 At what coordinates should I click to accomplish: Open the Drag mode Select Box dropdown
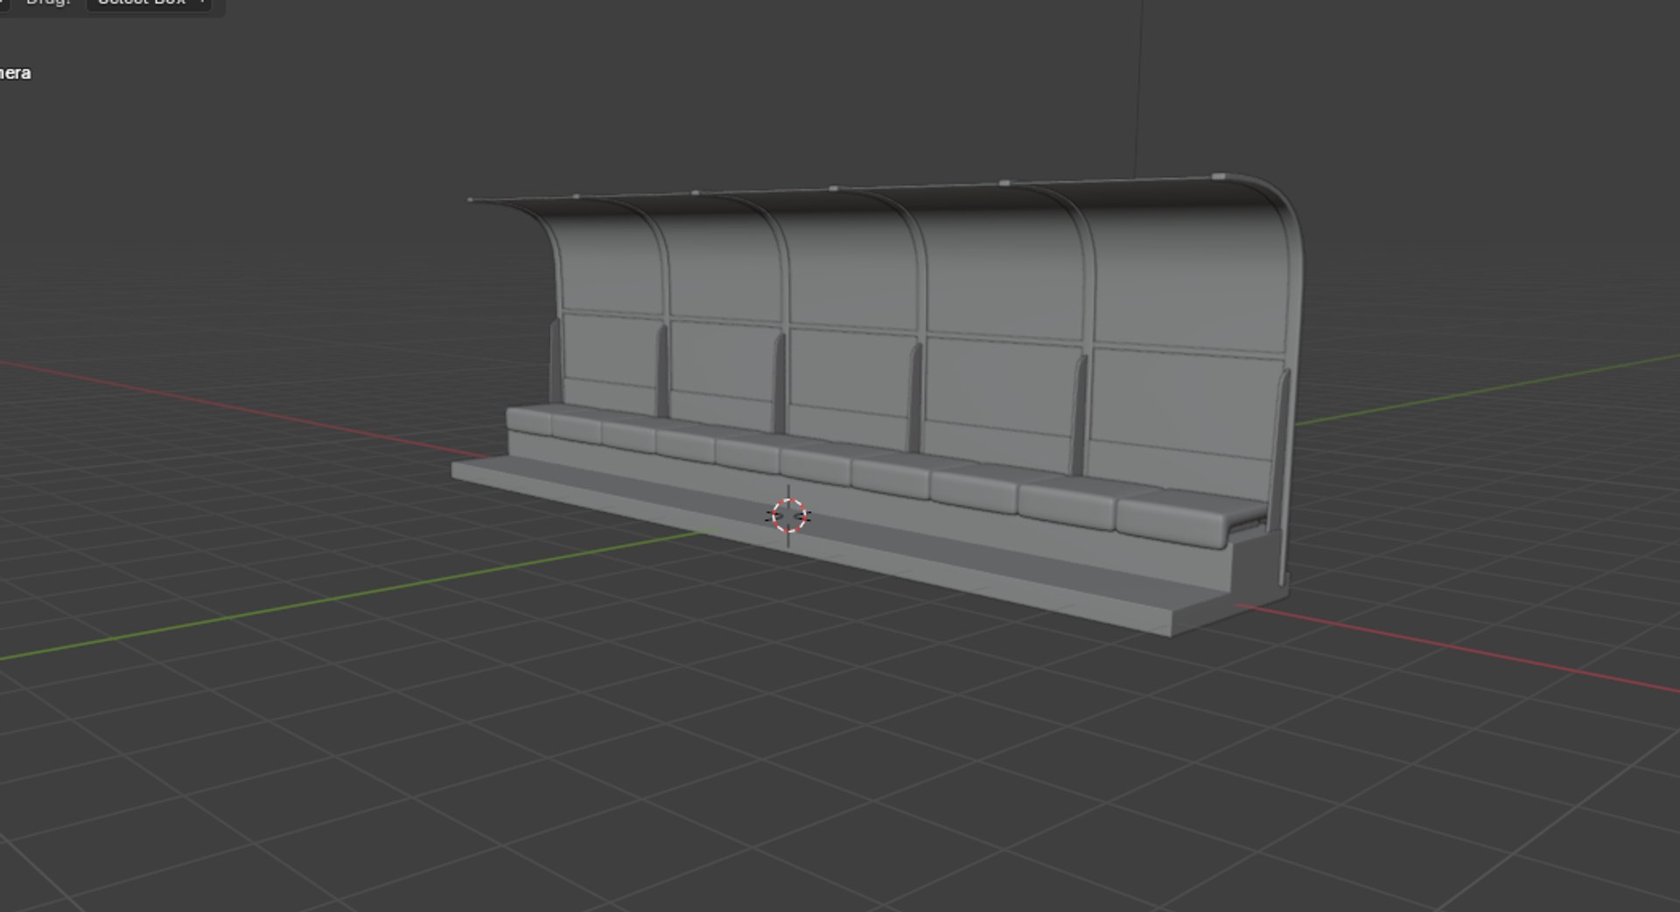150,3
